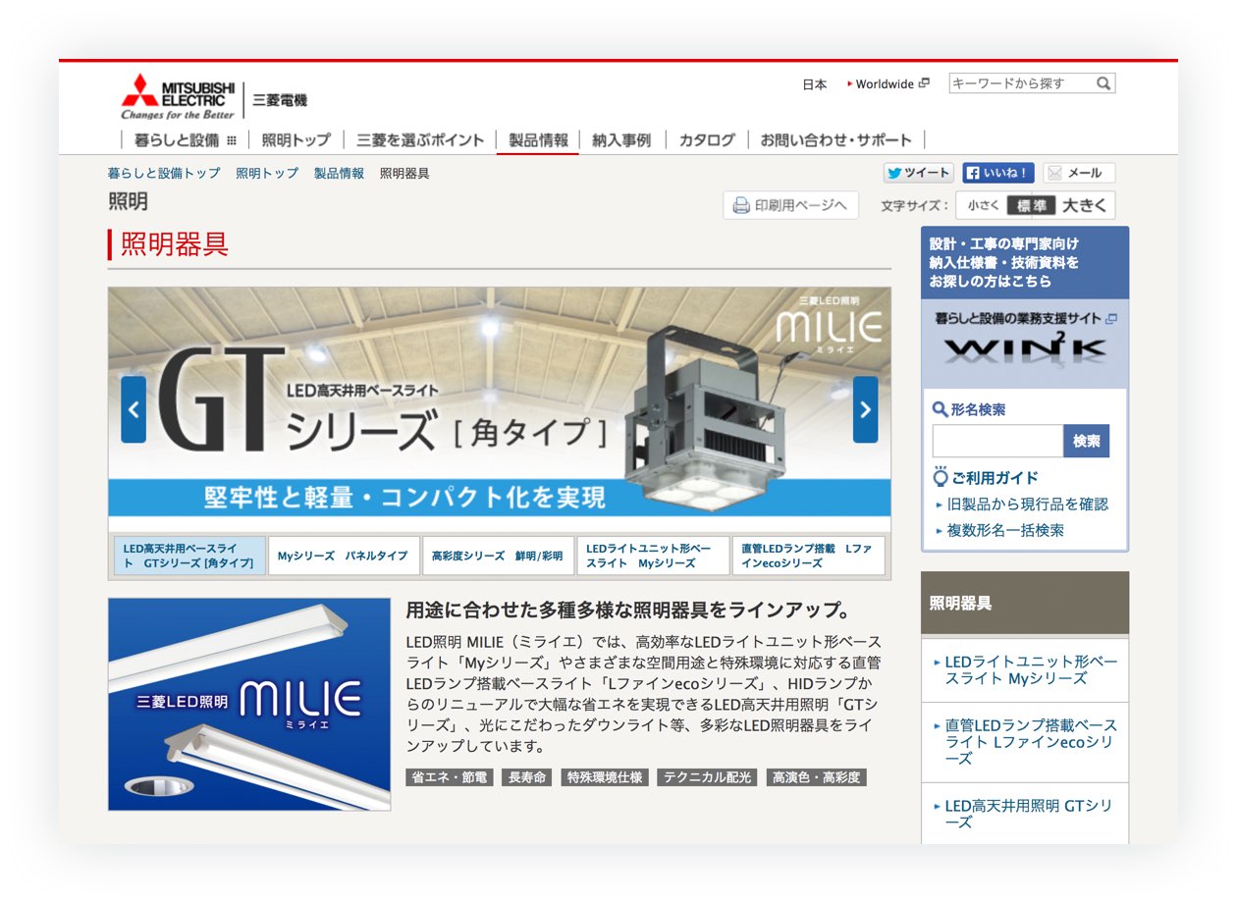
Task: Select slide tab LEDライトユニット形ベースライト Myシリーズ
Action: [x=653, y=556]
